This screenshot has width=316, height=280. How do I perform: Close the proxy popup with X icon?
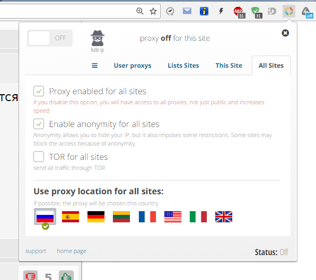click(285, 33)
